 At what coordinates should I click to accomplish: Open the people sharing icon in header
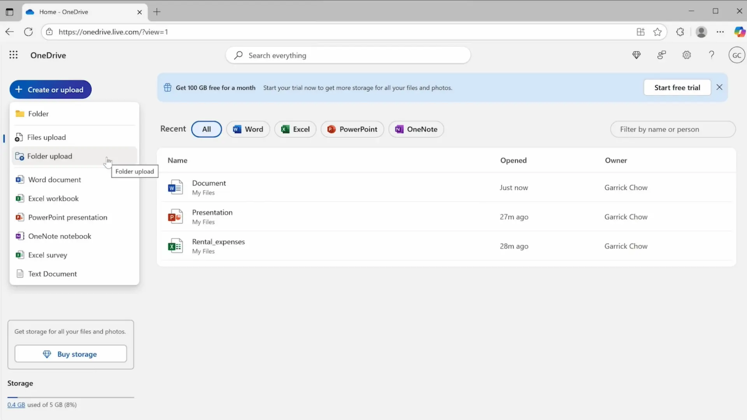(x=661, y=55)
